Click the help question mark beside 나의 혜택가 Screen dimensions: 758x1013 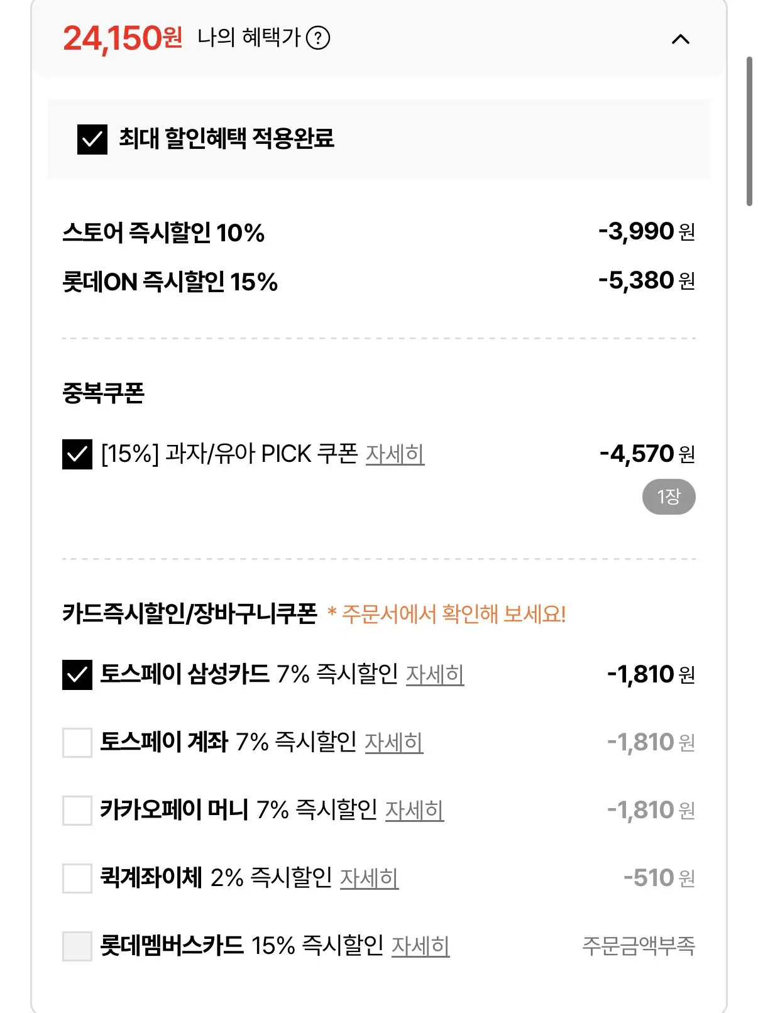318,38
